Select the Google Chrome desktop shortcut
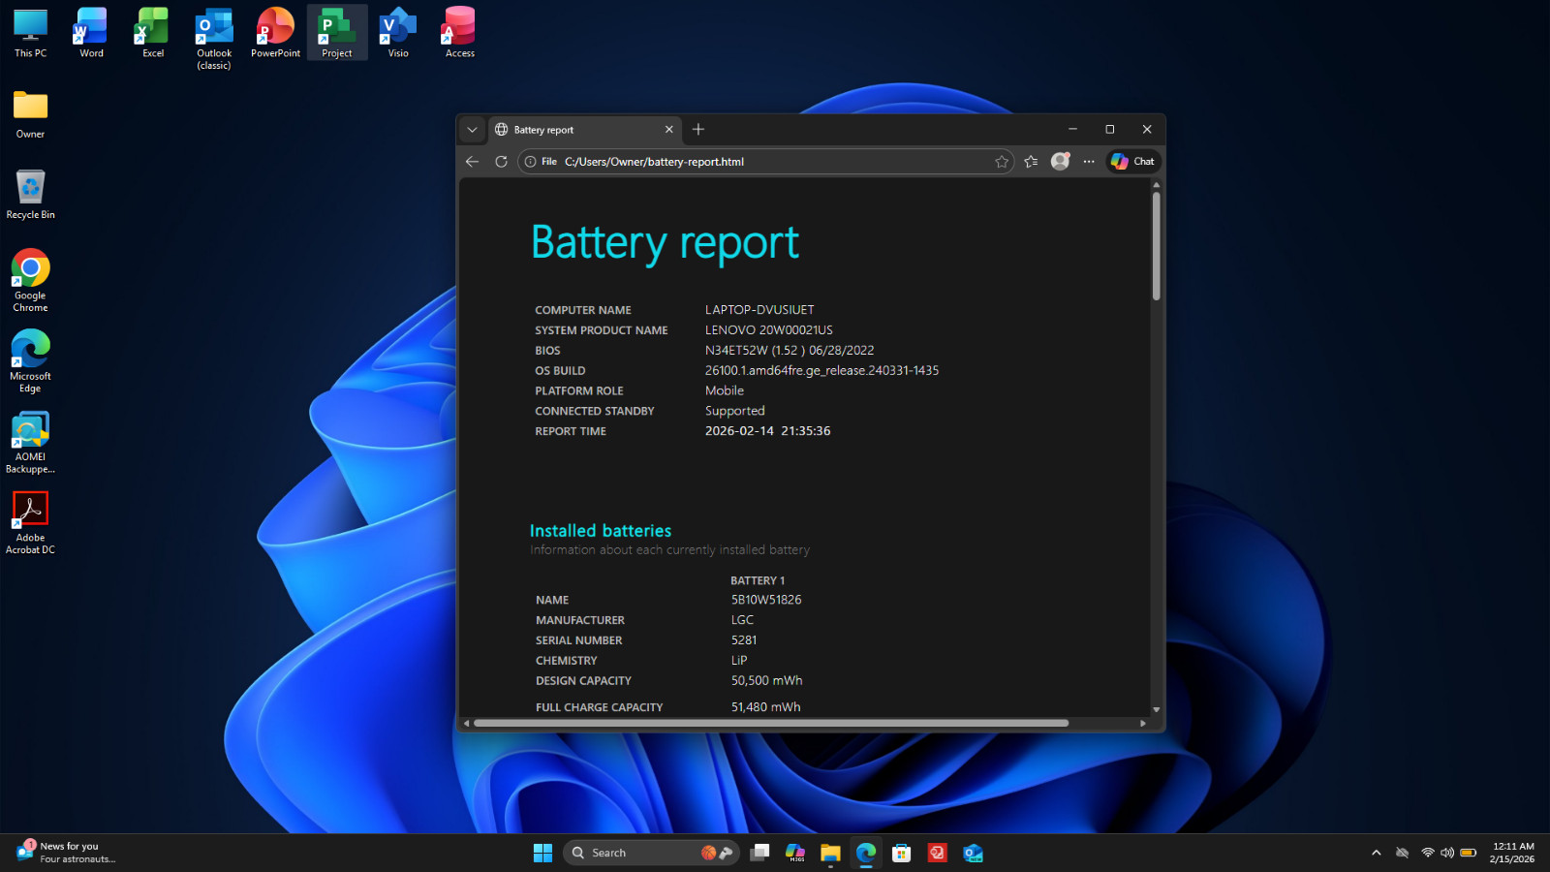 30,280
